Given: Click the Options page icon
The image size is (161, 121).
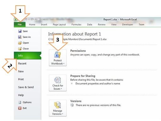Looking at the screenshot, I should pyautogui.click(x=20, y=102).
